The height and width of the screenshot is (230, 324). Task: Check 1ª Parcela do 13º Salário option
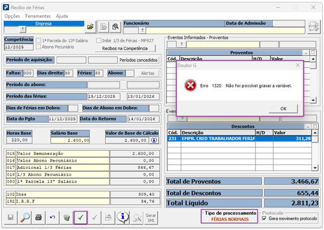pyautogui.click(x=38, y=41)
